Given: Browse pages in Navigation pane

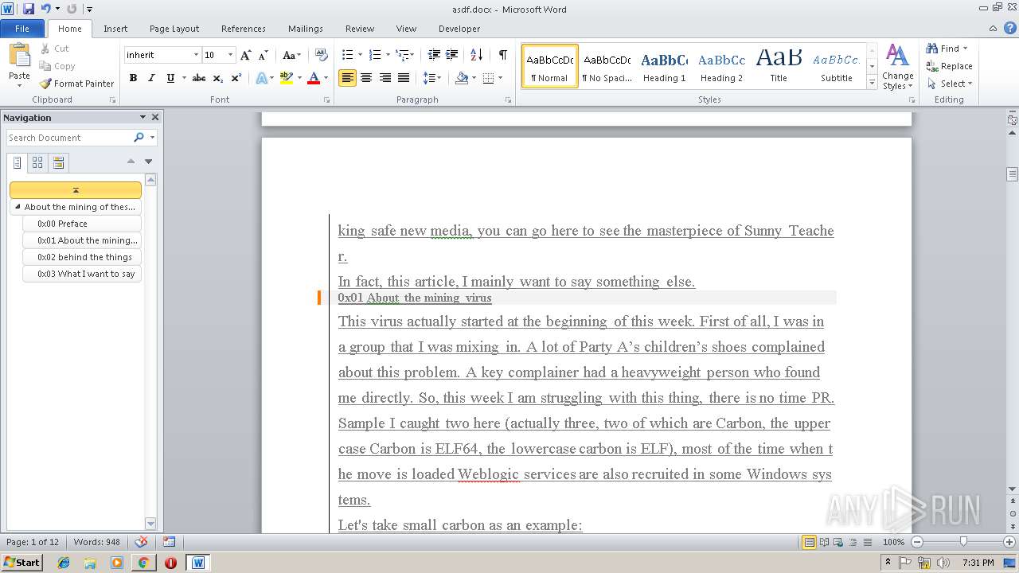Looking at the screenshot, I should 37,162.
